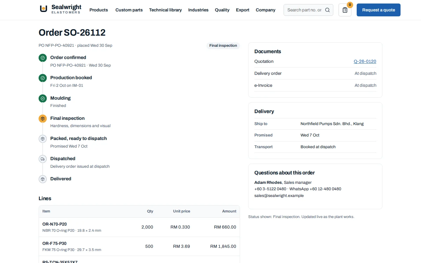Open the Custom parts menu
The height and width of the screenshot is (263, 421).
pyautogui.click(x=129, y=10)
